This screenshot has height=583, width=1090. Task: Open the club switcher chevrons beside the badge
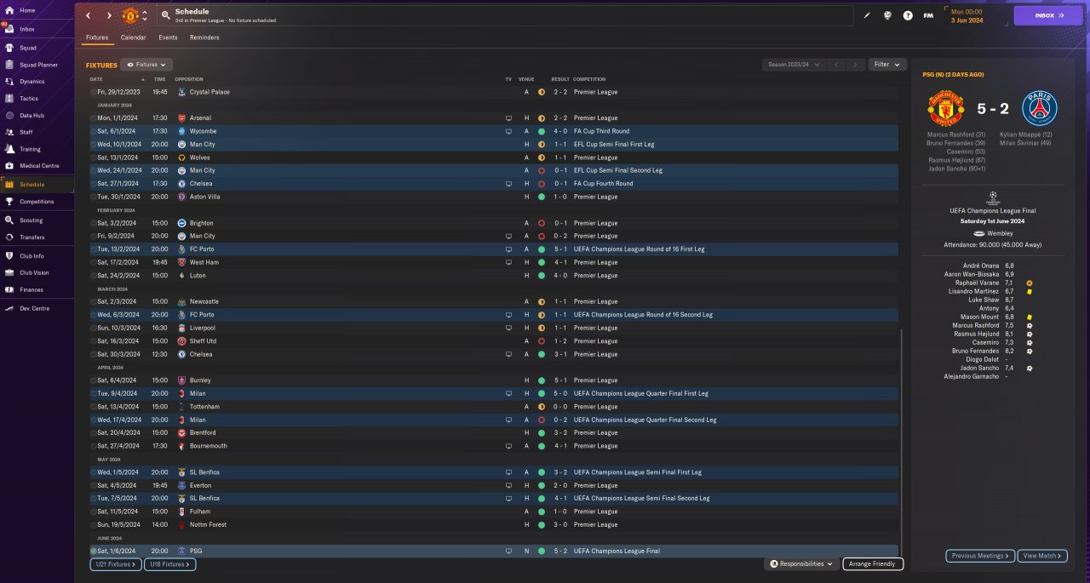pos(145,15)
